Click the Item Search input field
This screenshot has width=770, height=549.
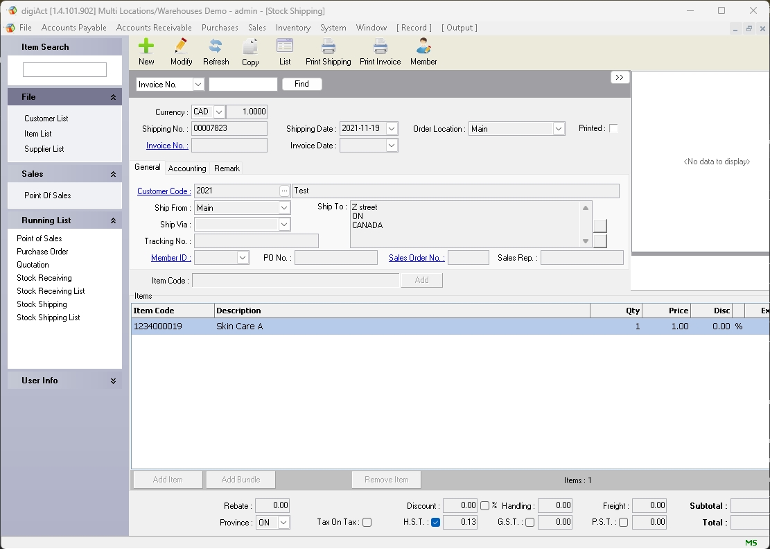pos(64,69)
